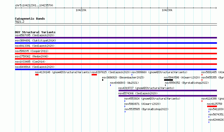224x132 pixels.
Task: Click the blue esv3890691 variant bar
Action: pos(116,43)
